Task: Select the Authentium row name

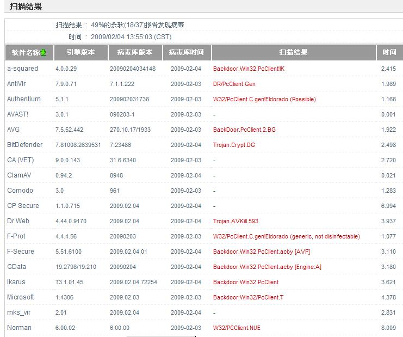Action: (24, 99)
